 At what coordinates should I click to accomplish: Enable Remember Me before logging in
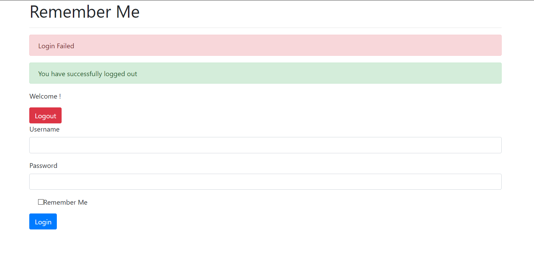[41, 202]
